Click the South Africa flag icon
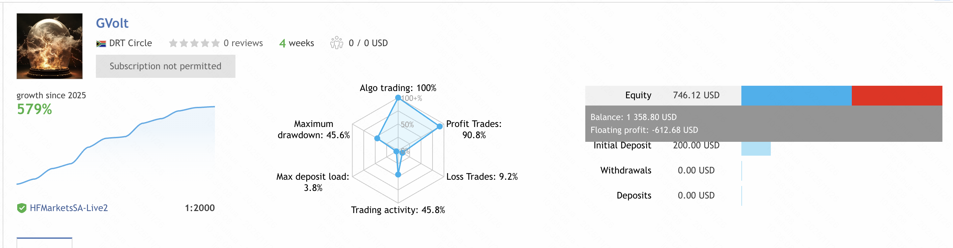This screenshot has height=248, width=953. tap(101, 44)
